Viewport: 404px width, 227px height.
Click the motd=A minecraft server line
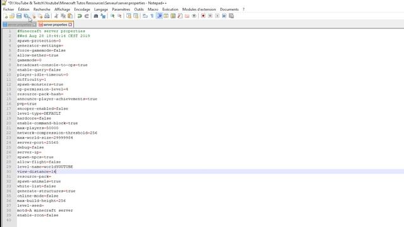(x=45, y=211)
